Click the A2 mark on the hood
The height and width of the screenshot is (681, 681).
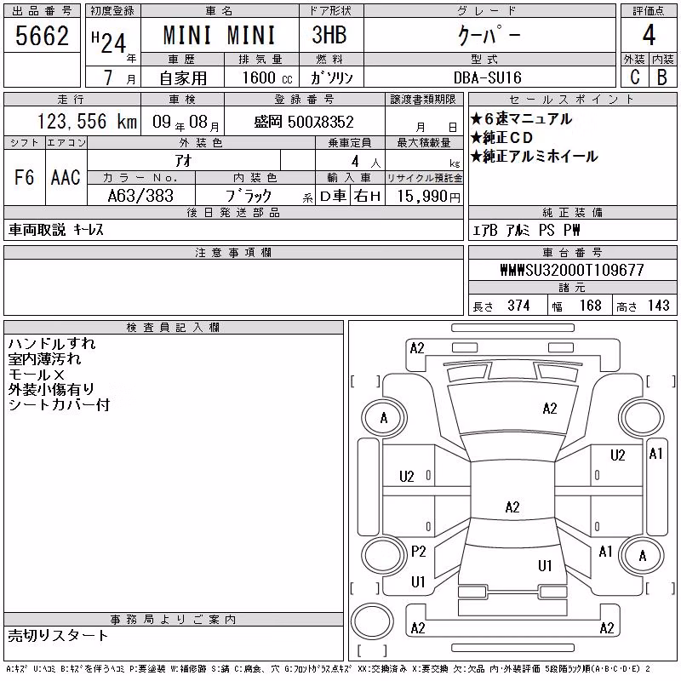click(x=549, y=409)
